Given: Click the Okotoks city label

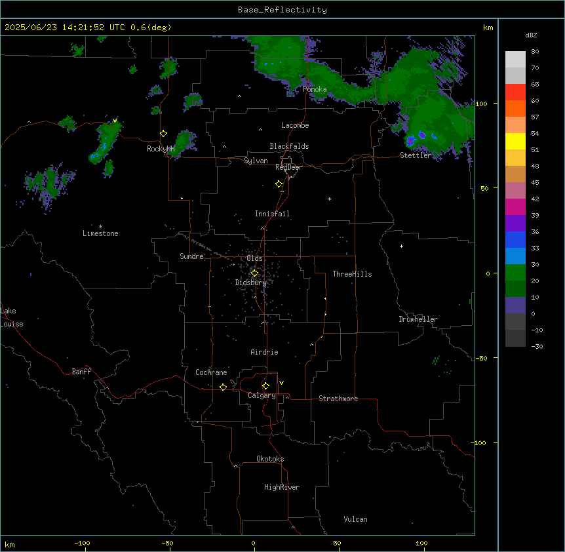Looking at the screenshot, I should click(270, 459).
